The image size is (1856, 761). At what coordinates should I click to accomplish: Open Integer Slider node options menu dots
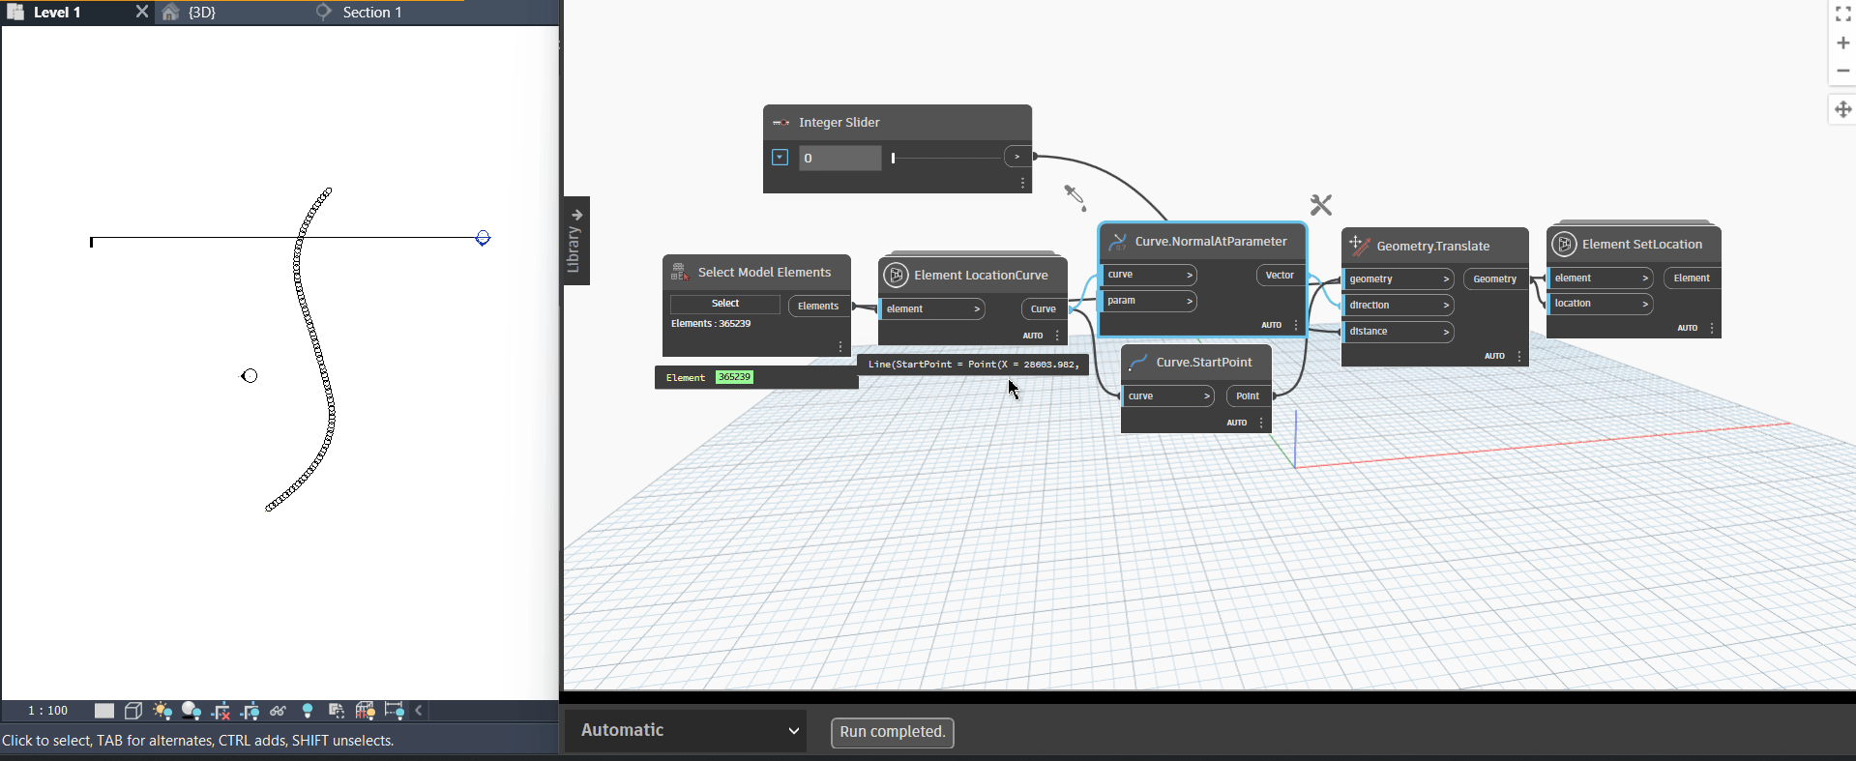click(x=1022, y=183)
